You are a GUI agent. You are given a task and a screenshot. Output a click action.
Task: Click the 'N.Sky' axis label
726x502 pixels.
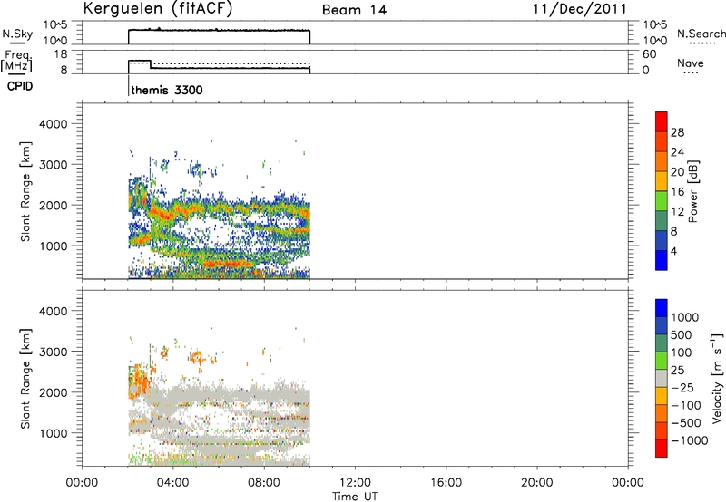17,34
